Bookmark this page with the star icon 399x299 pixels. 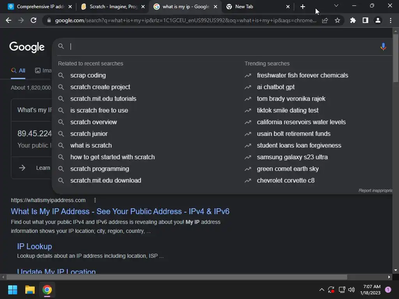pos(337,20)
